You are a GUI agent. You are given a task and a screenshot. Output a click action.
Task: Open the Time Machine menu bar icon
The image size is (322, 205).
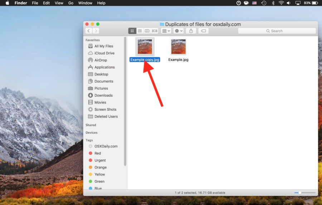click(x=264, y=3)
